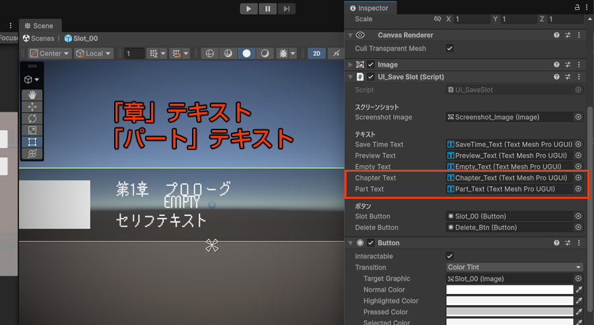Open object picker for Chapter Text field

tap(578, 178)
